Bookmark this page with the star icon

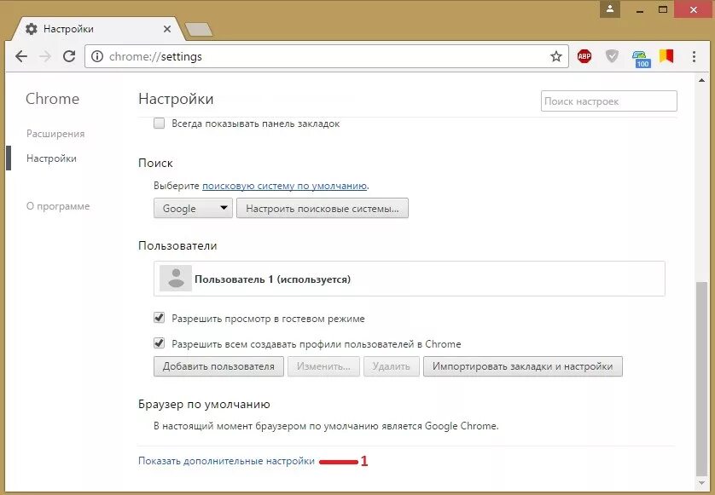[x=555, y=56]
